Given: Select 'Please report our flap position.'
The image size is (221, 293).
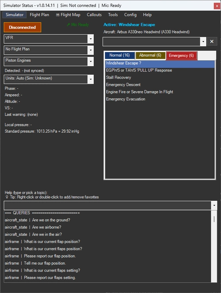Looking at the screenshot, I should point(107,256).
